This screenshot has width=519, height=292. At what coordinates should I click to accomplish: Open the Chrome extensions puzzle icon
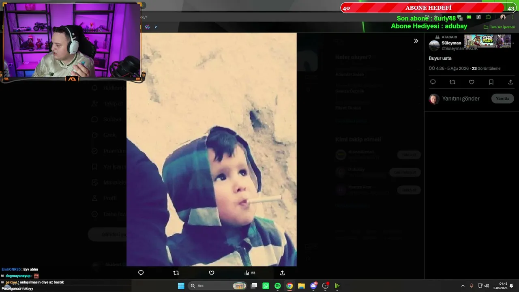point(489,17)
